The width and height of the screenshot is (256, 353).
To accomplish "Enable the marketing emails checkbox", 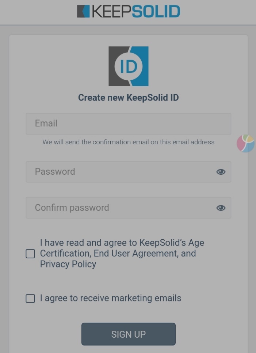I will click(x=30, y=299).
